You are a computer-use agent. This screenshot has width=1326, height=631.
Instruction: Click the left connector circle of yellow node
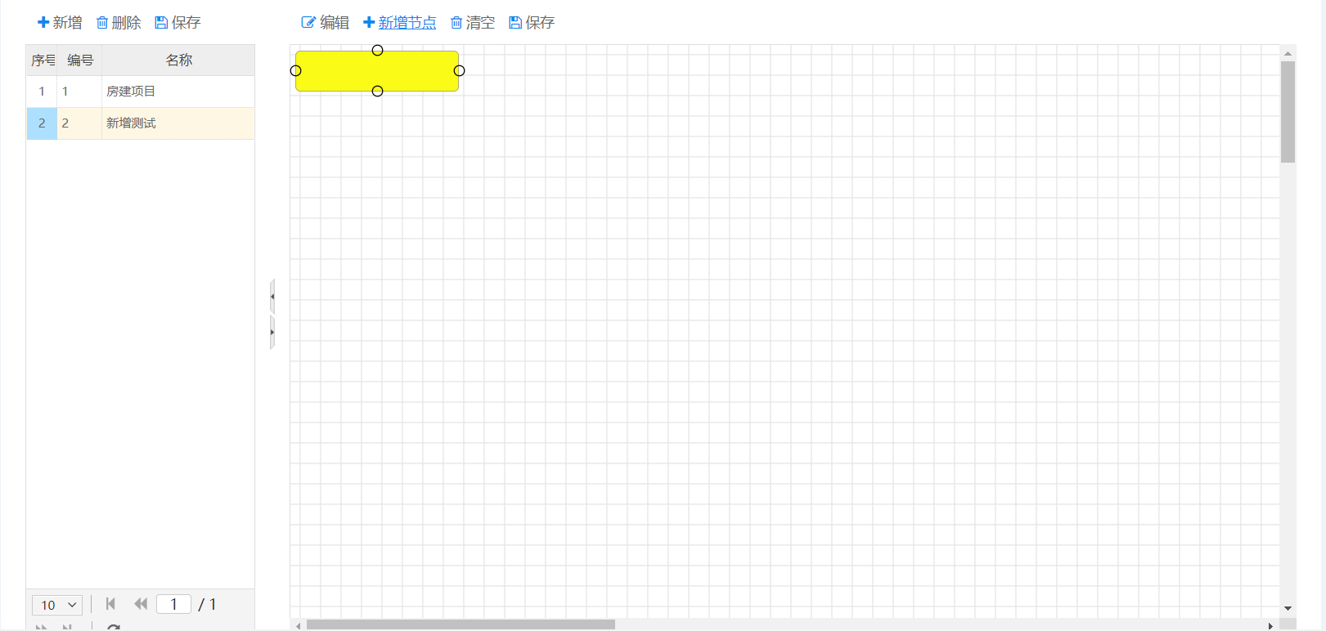pyautogui.click(x=295, y=71)
